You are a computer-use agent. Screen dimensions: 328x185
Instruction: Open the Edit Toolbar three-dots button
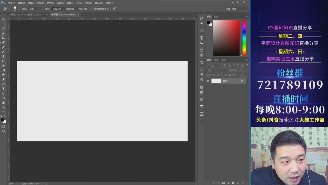(3, 112)
